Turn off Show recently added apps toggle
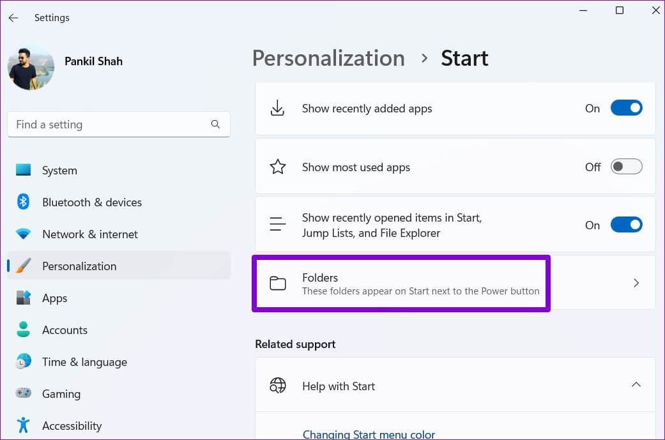 point(627,108)
